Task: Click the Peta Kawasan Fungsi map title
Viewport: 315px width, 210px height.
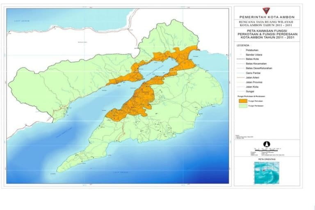Action: point(269,34)
